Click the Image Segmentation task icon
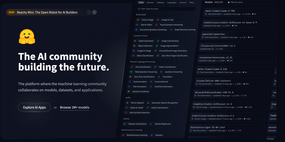This screenshot has width=285, height=142. click(x=157, y=46)
